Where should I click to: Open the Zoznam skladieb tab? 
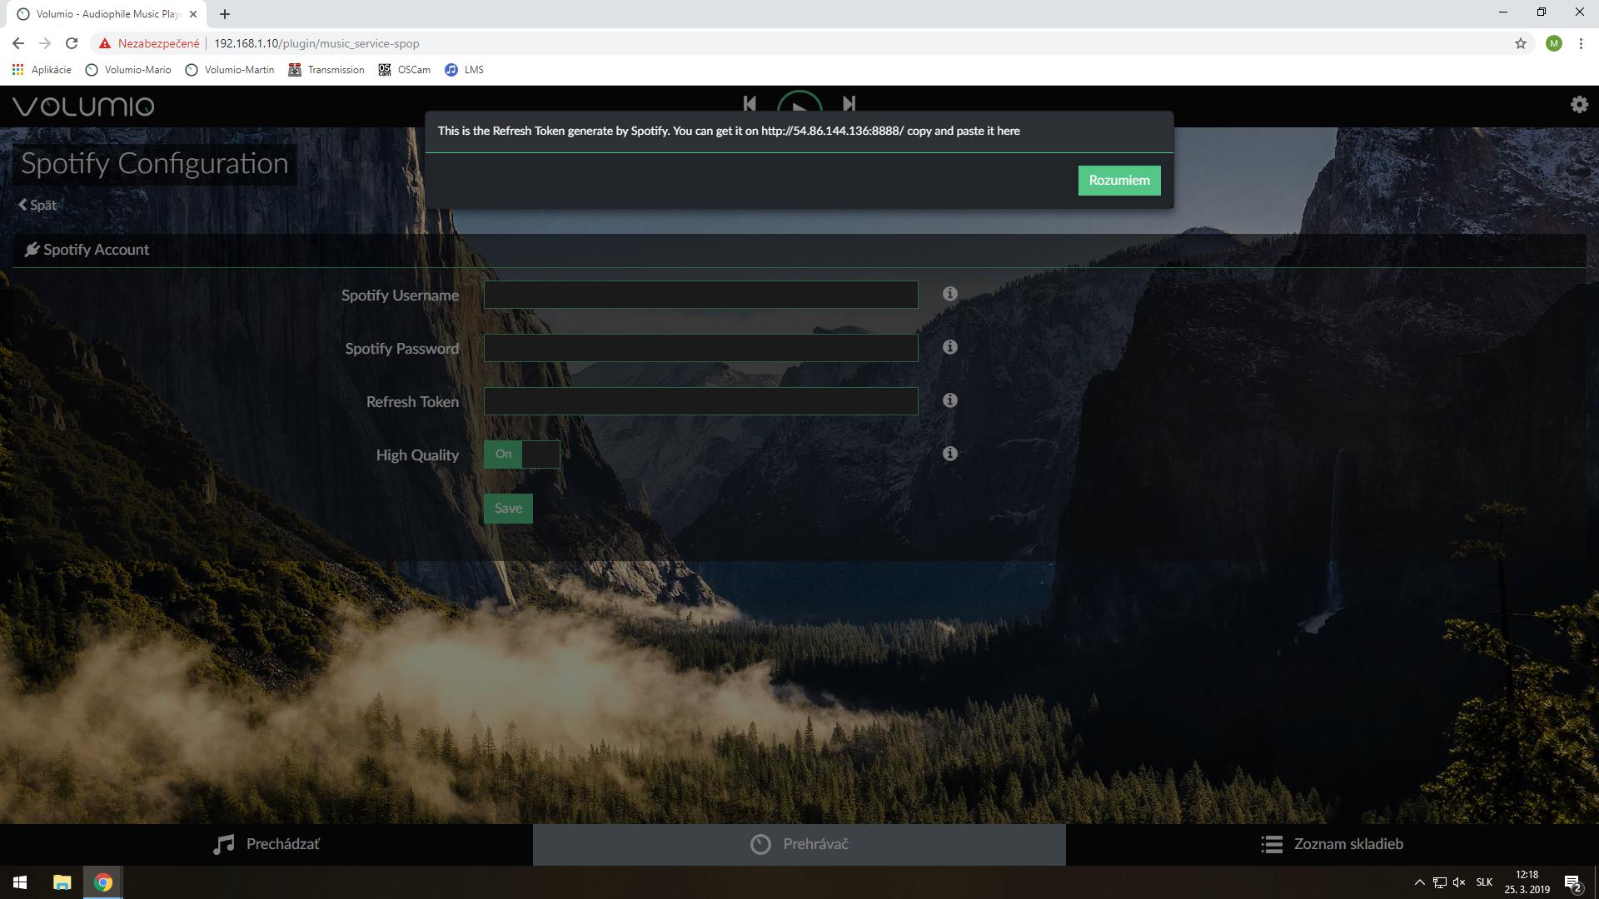coord(1332,844)
